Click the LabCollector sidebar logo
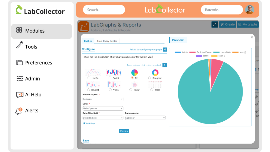The image size is (270, 152). (40, 10)
